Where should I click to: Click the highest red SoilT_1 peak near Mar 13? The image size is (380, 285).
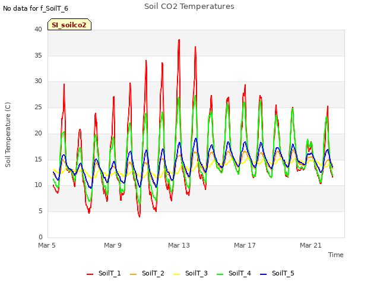tap(179, 40)
